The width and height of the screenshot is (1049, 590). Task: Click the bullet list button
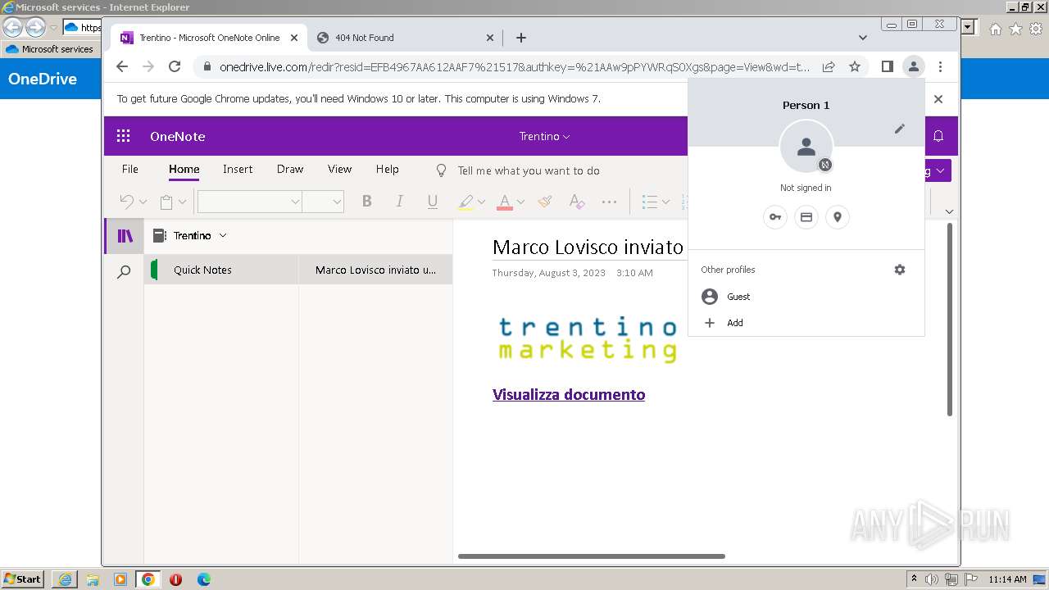[650, 202]
